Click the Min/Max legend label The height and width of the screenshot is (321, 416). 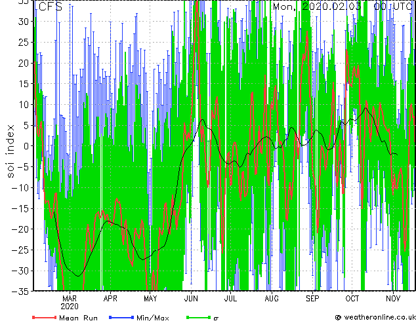click(x=152, y=318)
